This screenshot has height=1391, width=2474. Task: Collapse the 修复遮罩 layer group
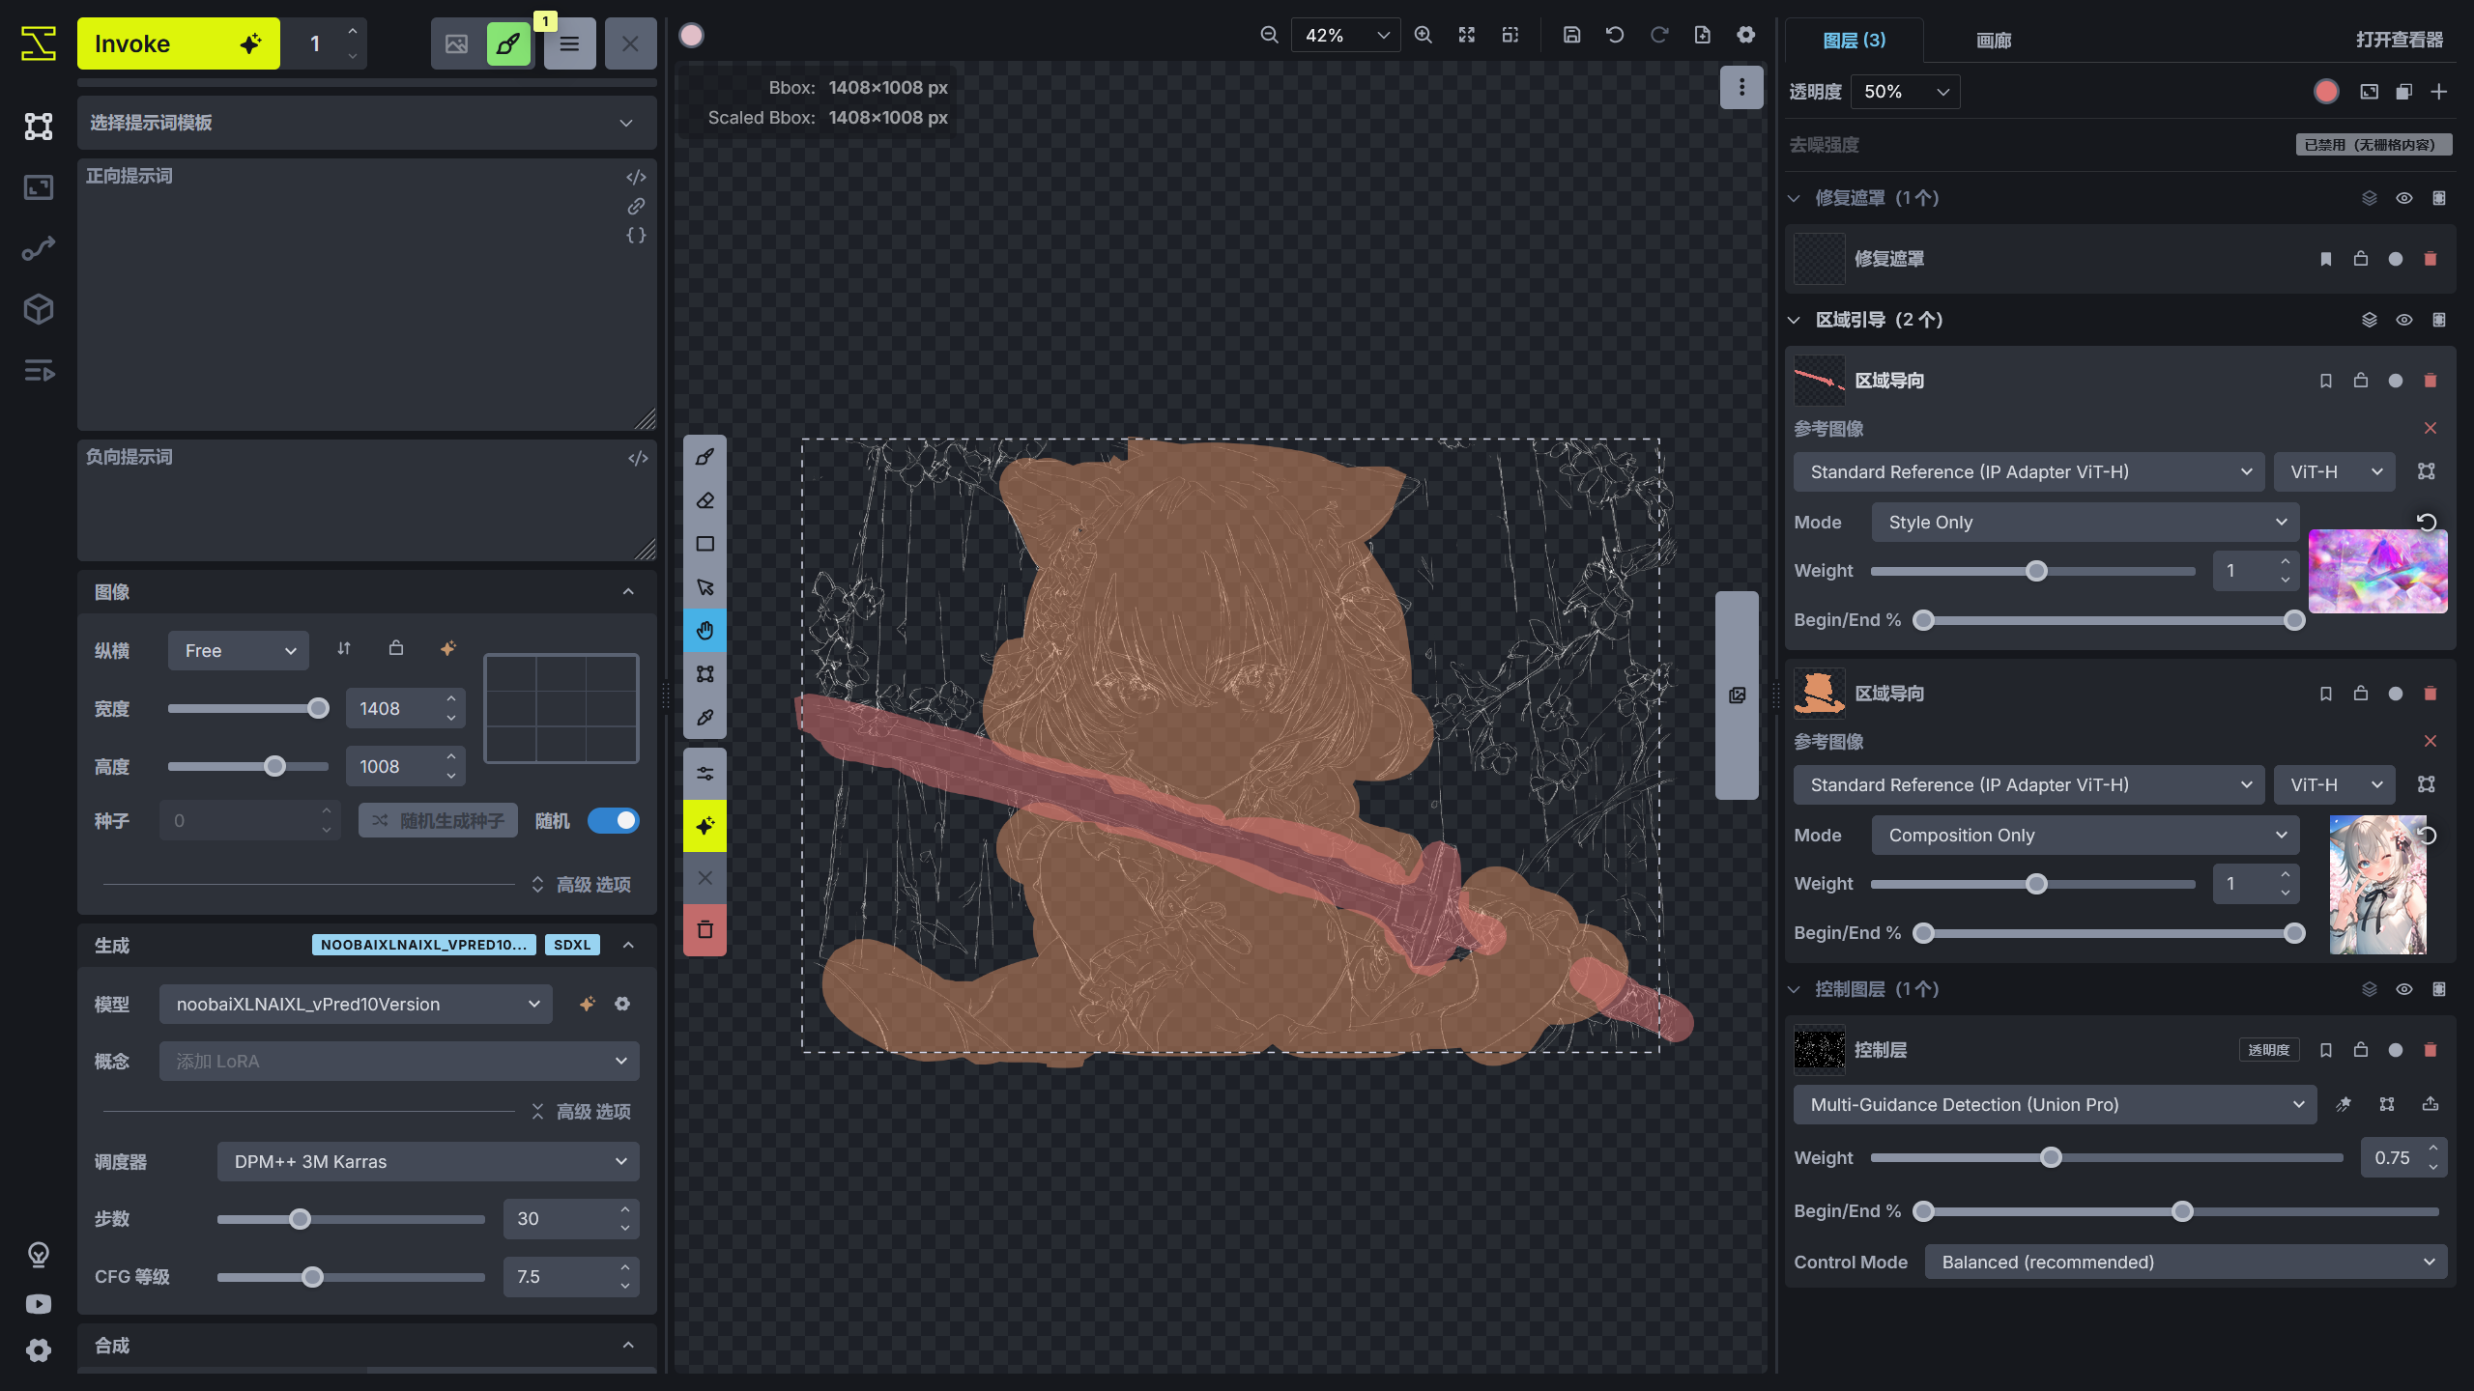(1794, 198)
